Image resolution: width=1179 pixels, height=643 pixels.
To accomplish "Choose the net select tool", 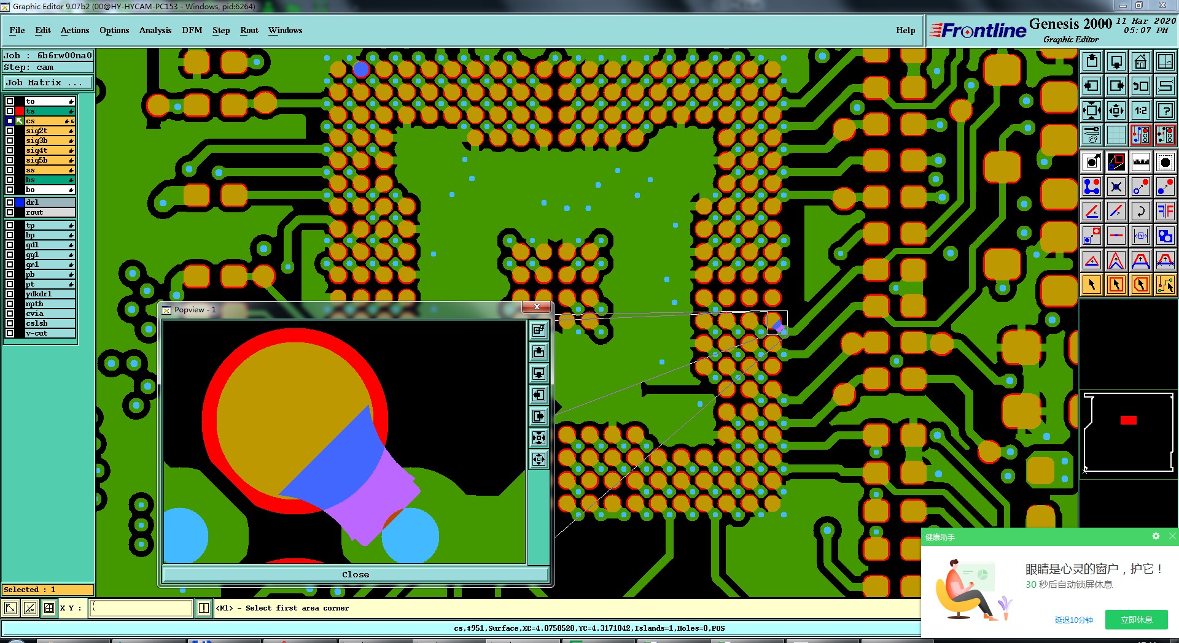I will tap(1165, 285).
